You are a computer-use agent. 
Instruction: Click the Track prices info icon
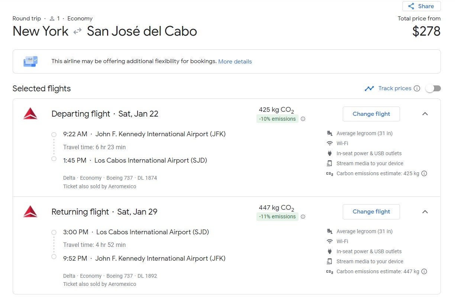[417, 88]
